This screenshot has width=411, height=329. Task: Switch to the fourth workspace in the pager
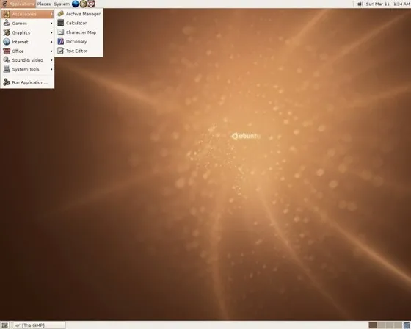398,325
